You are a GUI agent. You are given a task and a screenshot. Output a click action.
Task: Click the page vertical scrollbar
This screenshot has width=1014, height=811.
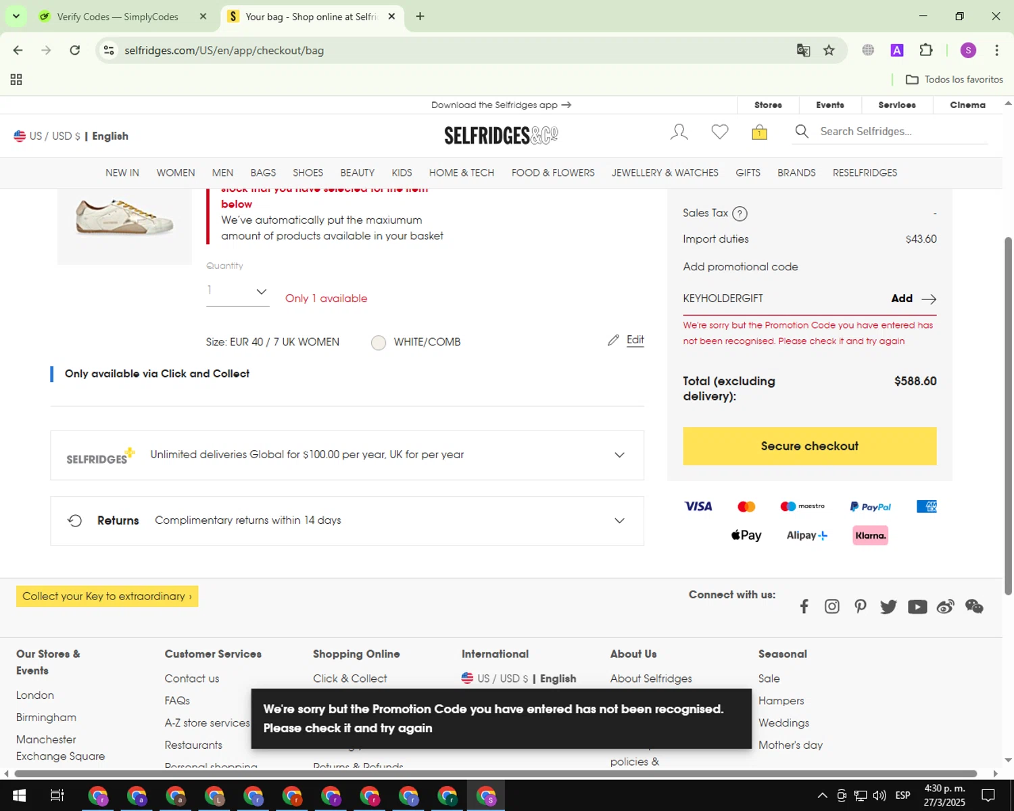pos(1008,416)
